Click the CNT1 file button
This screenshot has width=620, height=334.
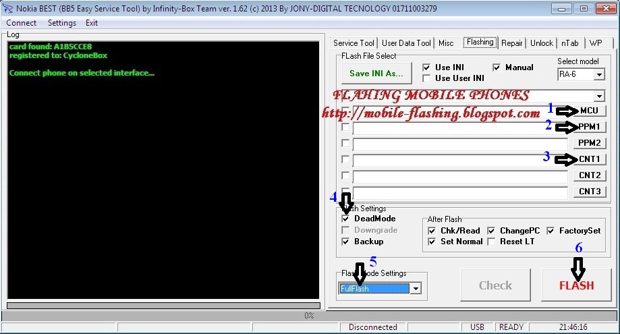[589, 159]
